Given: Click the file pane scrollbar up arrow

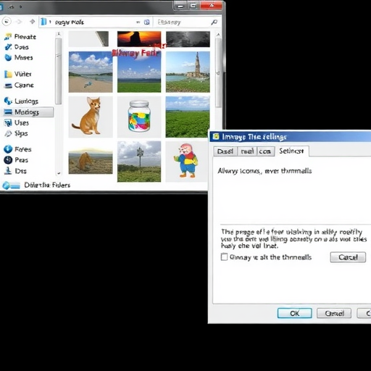Looking at the screenshot, I should pyautogui.click(x=218, y=35).
